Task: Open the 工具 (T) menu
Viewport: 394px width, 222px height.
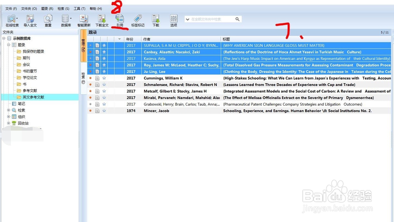Action: (80, 9)
